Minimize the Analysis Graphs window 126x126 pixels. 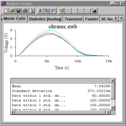coord(112,4)
